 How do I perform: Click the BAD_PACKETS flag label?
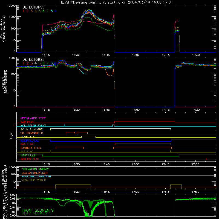[30, 159]
